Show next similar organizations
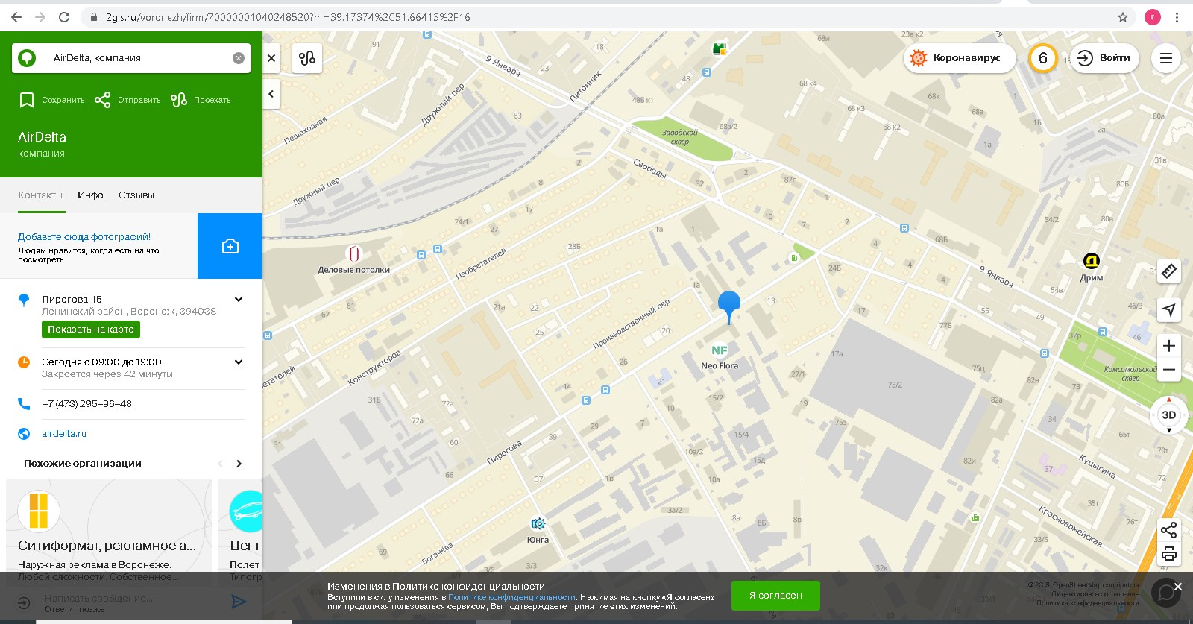Image resolution: width=1193 pixels, height=624 pixels. pyautogui.click(x=239, y=464)
